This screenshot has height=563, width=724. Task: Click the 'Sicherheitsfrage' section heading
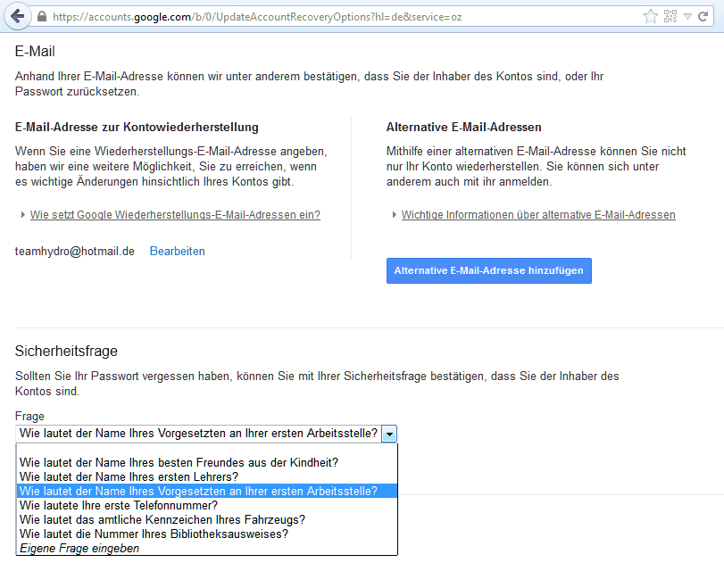[66, 352]
